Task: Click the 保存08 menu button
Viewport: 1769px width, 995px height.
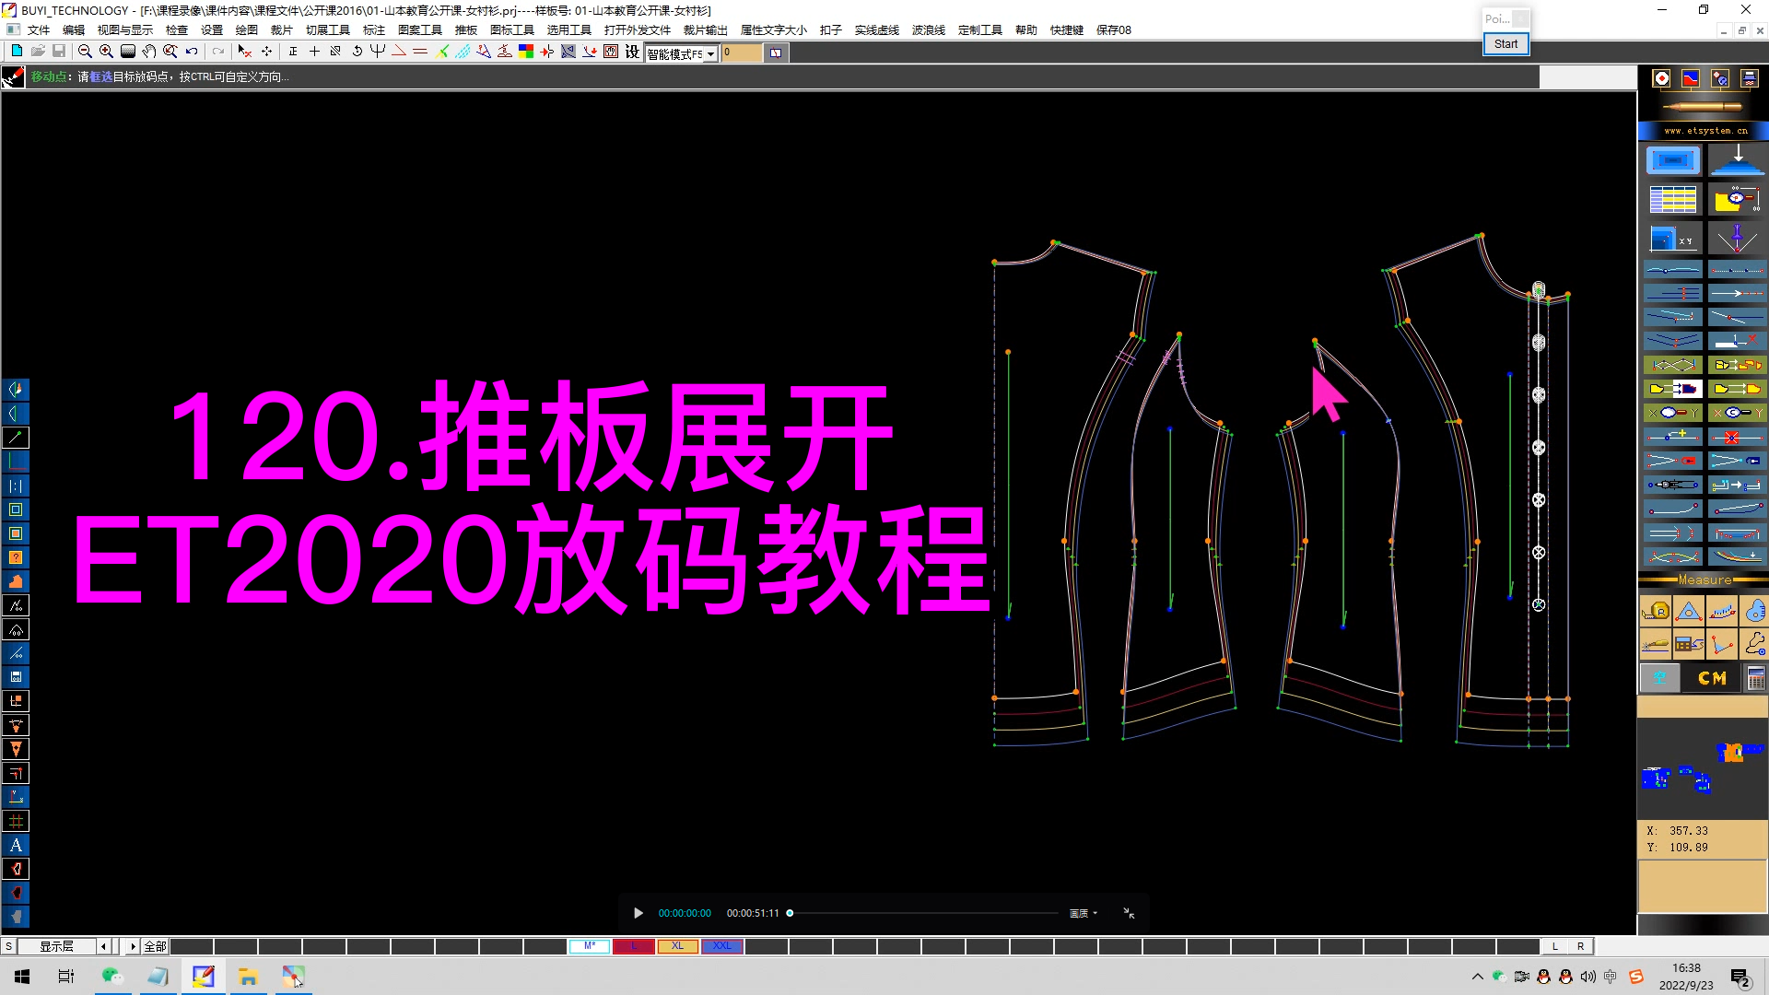Action: [x=1114, y=30]
